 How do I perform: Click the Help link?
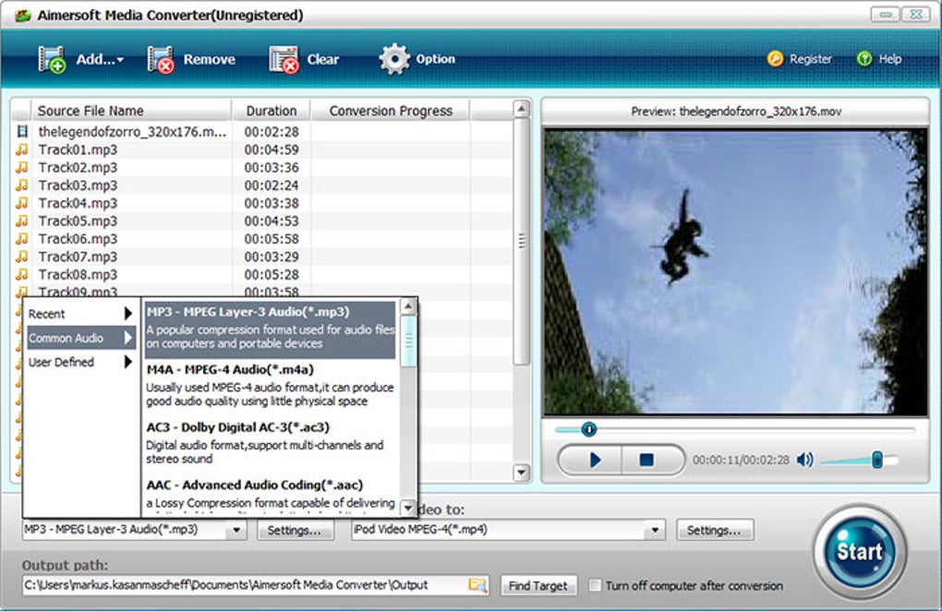point(889,59)
